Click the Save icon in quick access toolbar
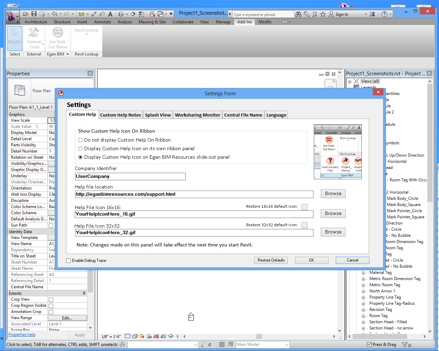439x351 pixels. coord(34,14)
